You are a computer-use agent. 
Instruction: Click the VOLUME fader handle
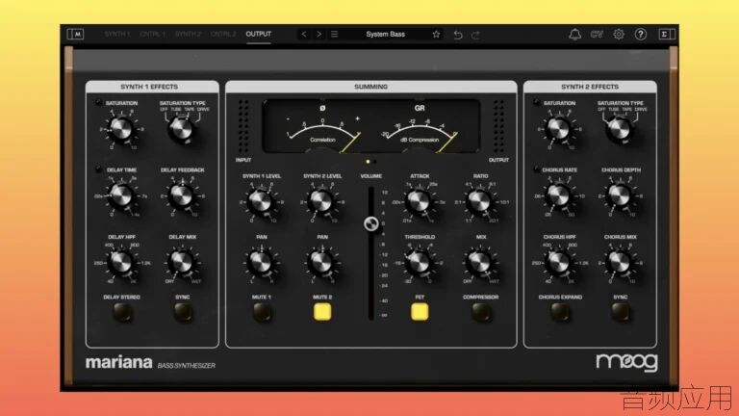[371, 224]
